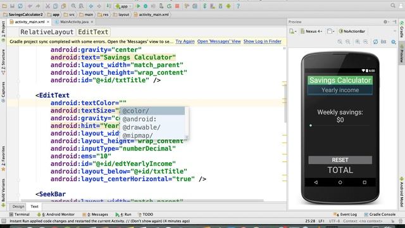Click the Sync Gradle files icon
Screen dimensions: 405x228
point(204,6)
